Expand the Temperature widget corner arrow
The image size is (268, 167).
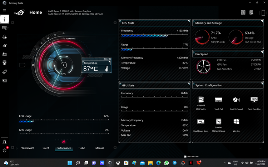(x=109, y=62)
